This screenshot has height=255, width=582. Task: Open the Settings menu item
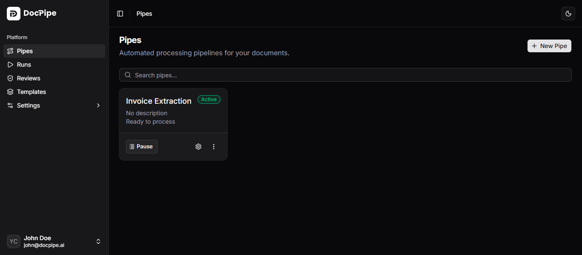pos(28,105)
